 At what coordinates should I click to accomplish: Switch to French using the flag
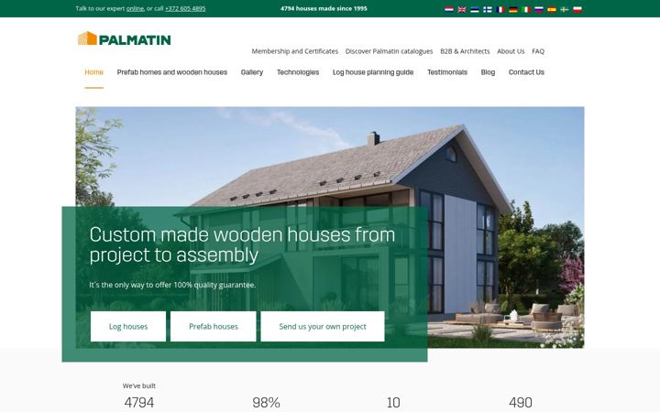(x=500, y=9)
